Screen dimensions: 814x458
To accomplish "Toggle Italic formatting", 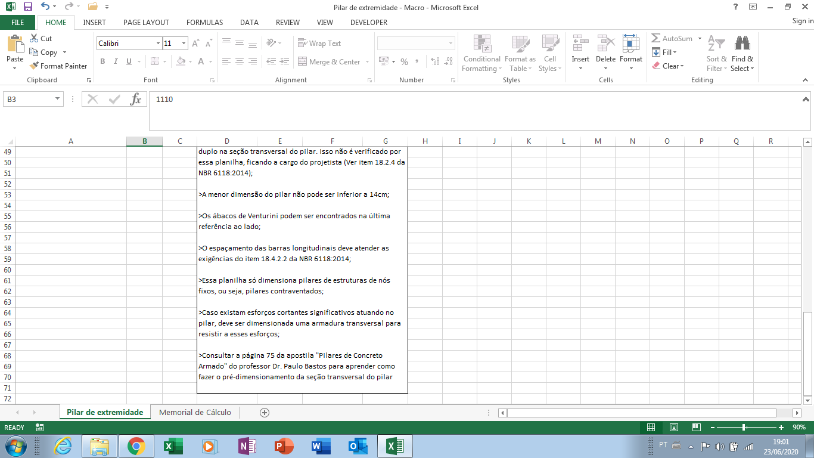I will [116, 61].
